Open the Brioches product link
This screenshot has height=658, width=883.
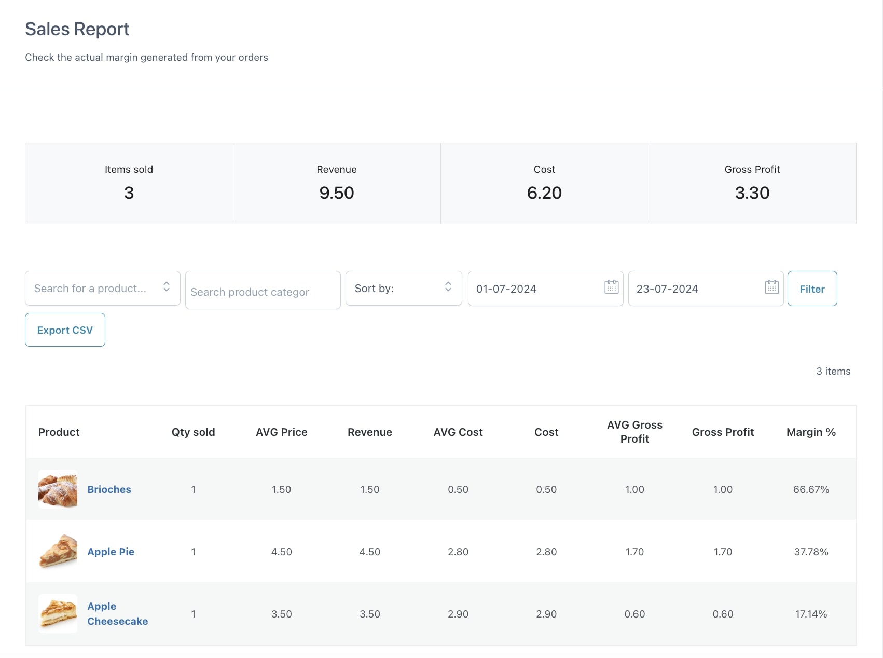coord(109,489)
